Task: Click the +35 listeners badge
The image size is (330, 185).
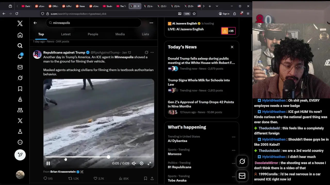Action: point(228,31)
